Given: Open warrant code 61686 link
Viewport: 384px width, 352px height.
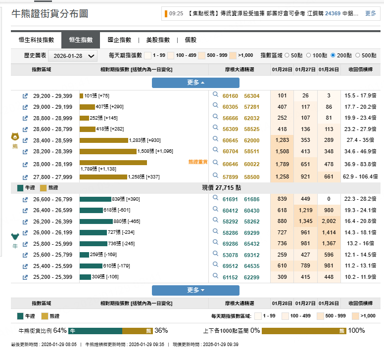Looking at the screenshot, I should tap(251, 200).
